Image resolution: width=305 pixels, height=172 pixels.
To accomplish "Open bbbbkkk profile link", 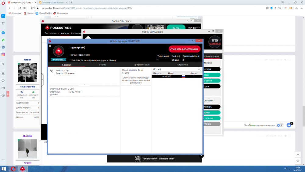I will coord(27,136).
